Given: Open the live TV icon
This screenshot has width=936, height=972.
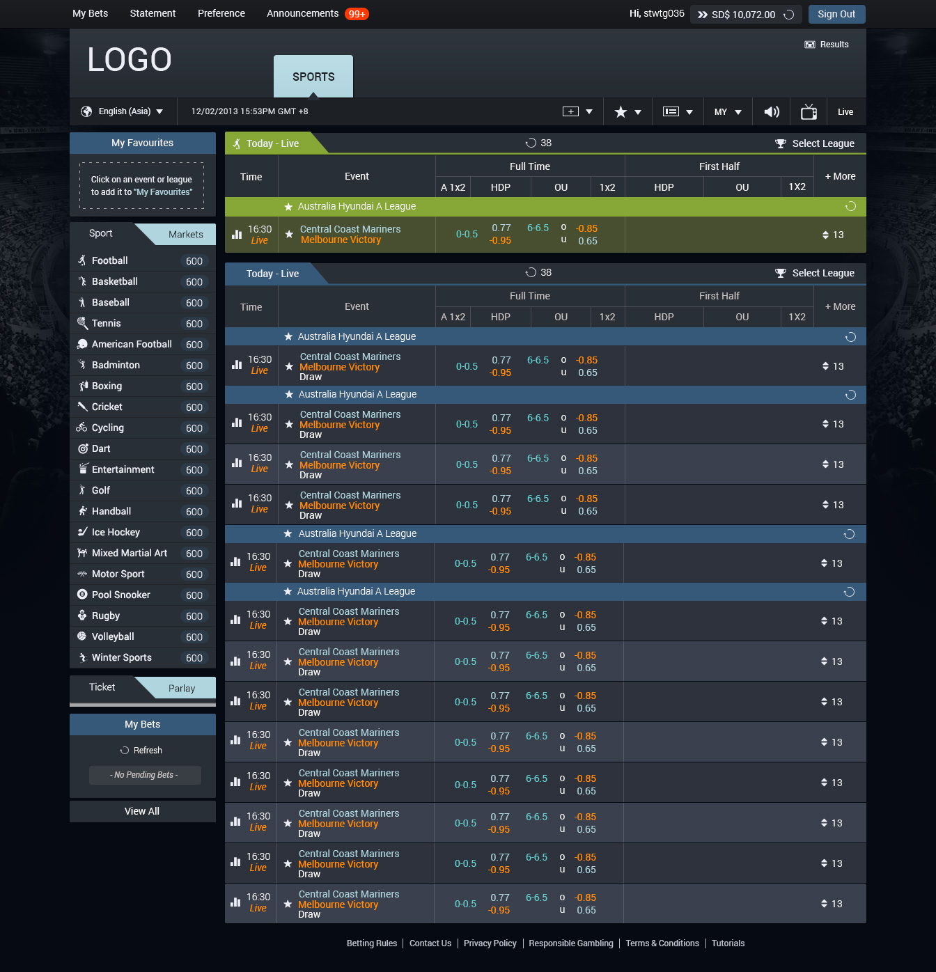Looking at the screenshot, I should click(x=809, y=112).
